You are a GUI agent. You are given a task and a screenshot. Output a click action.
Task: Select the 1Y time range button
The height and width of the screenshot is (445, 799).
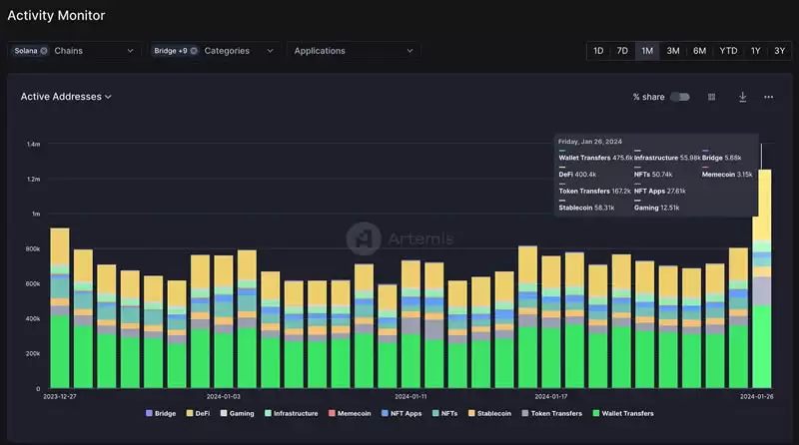[756, 51]
